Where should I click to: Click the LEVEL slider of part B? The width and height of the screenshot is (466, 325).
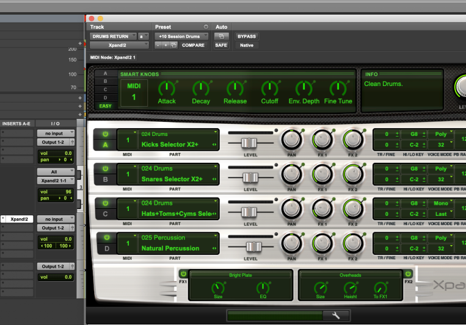coord(250,177)
